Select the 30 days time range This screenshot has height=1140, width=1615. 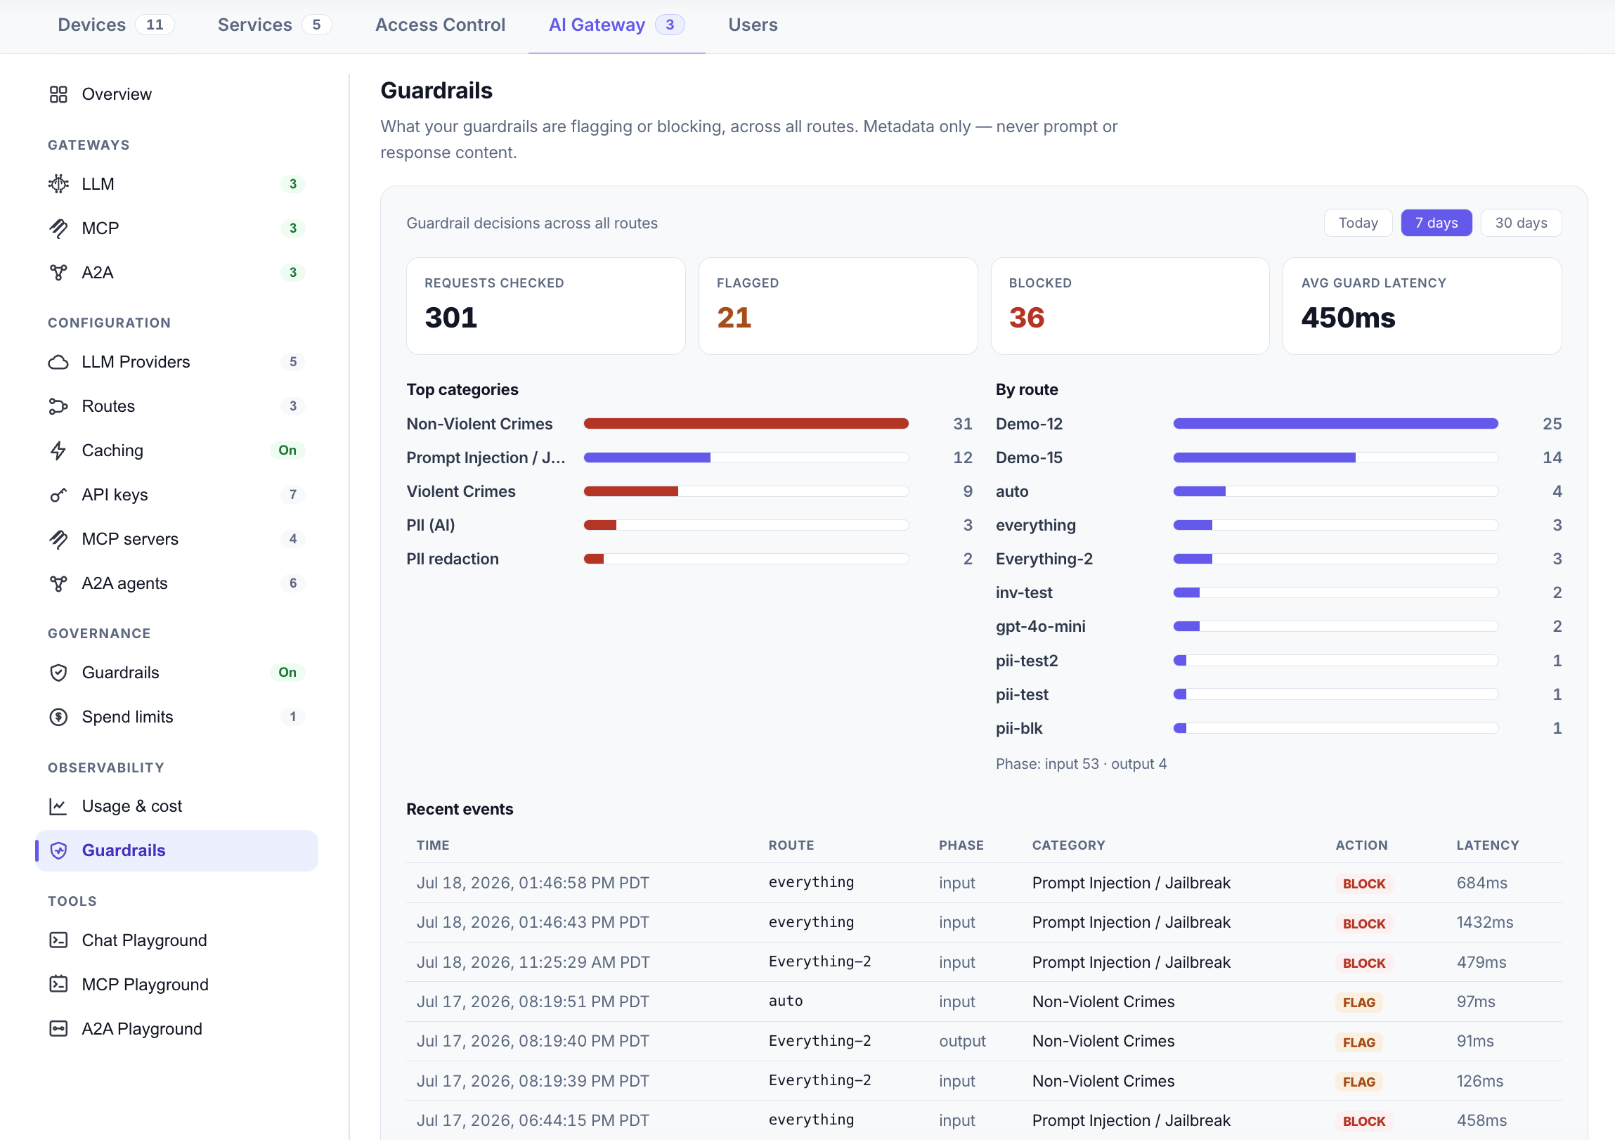point(1521,223)
